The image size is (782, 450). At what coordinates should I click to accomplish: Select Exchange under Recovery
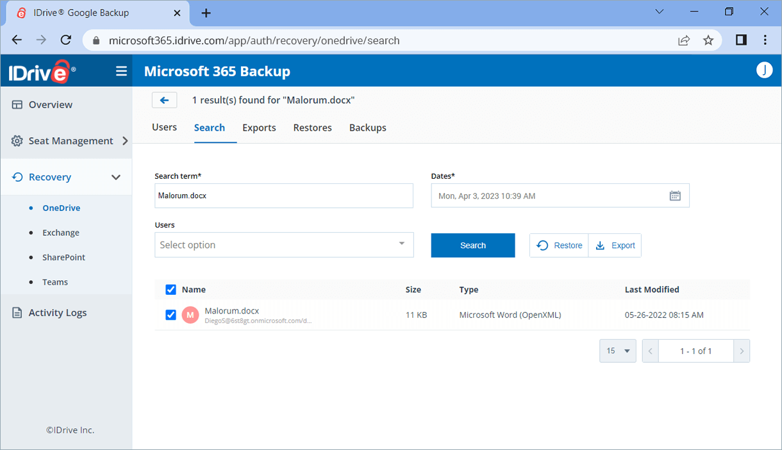point(61,233)
